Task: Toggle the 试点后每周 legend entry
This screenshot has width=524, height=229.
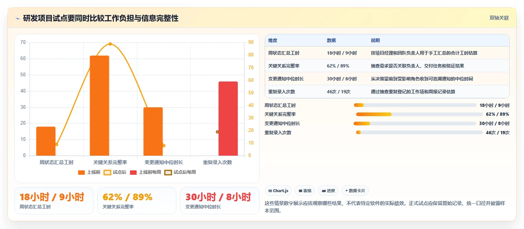Action: coord(180,172)
